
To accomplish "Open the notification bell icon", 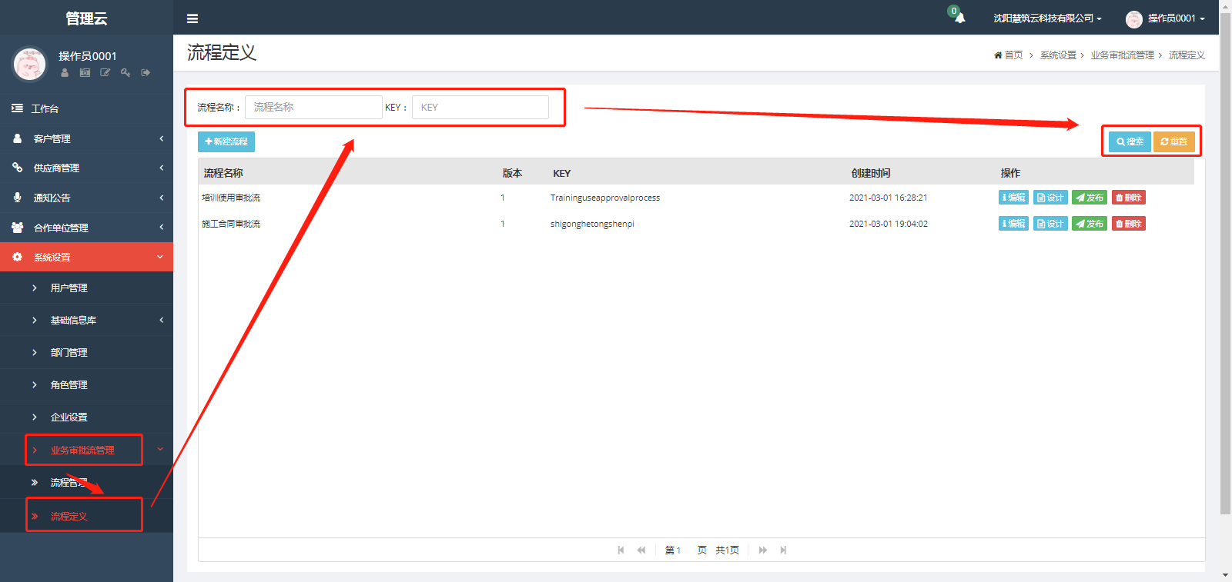I will tap(959, 18).
